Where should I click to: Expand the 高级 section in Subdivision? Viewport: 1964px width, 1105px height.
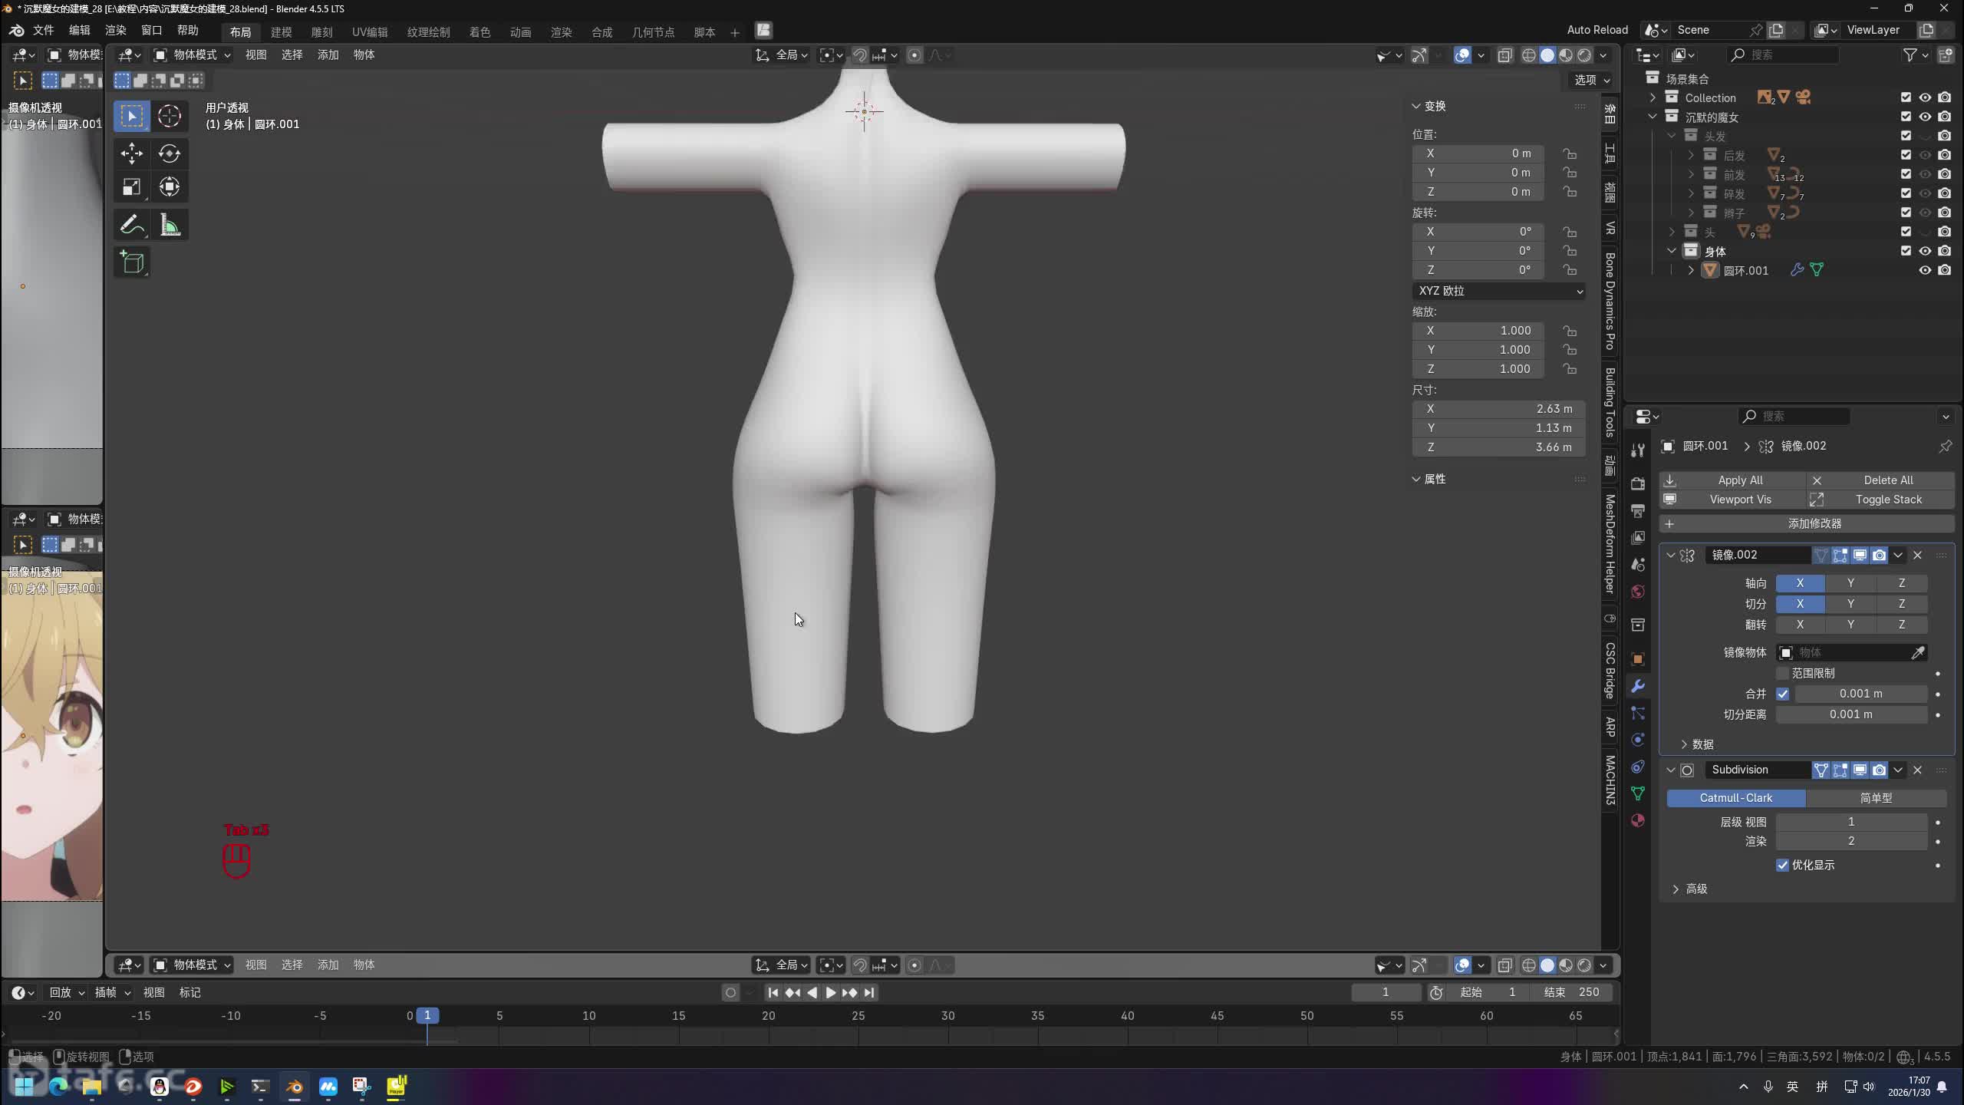coord(1676,889)
